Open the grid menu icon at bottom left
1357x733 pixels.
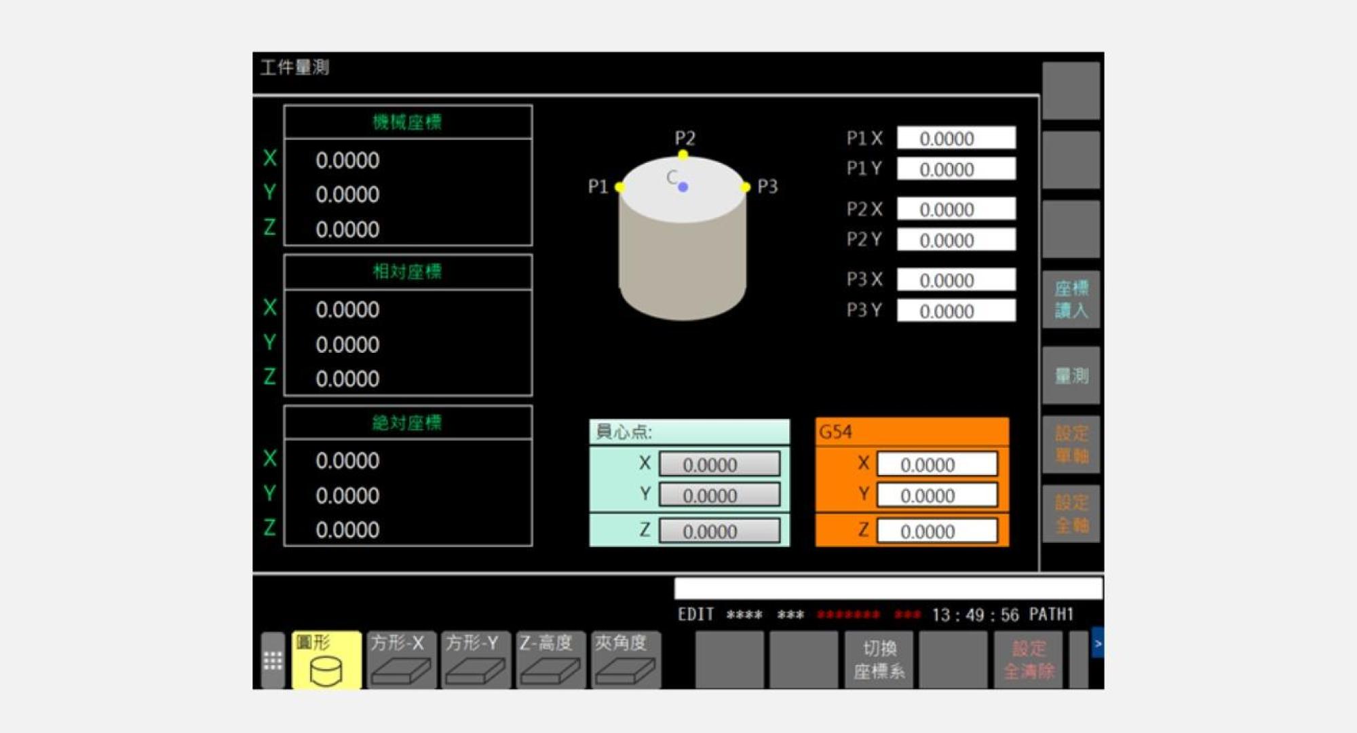pyautogui.click(x=273, y=660)
